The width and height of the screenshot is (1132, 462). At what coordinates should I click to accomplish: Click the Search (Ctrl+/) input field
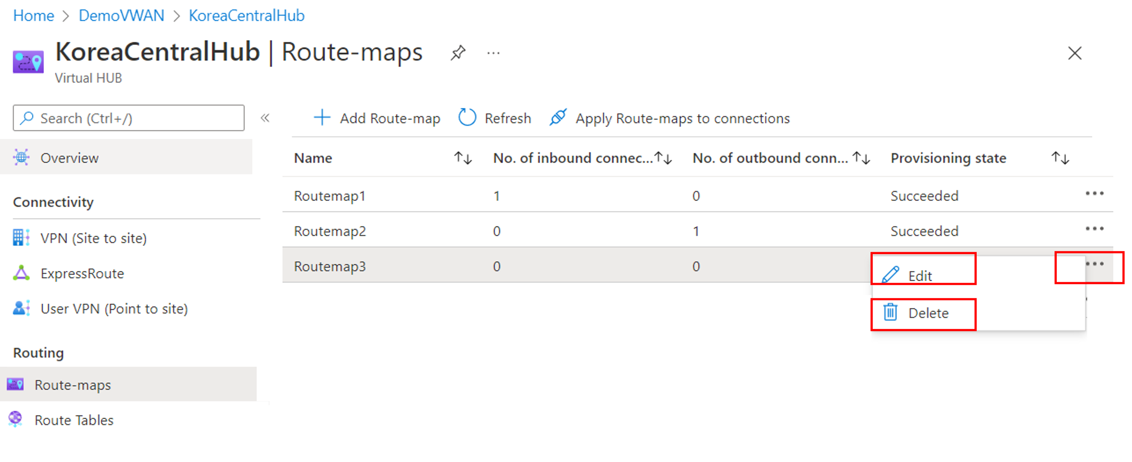click(x=128, y=118)
